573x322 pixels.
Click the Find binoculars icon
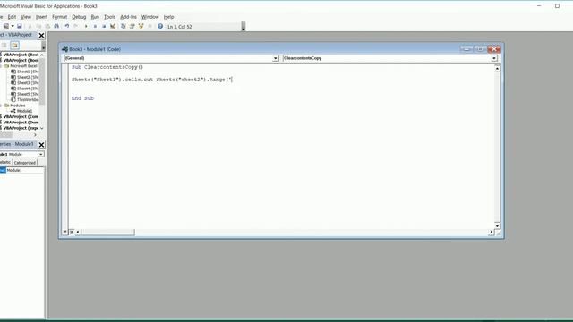pyautogui.click(x=56, y=26)
